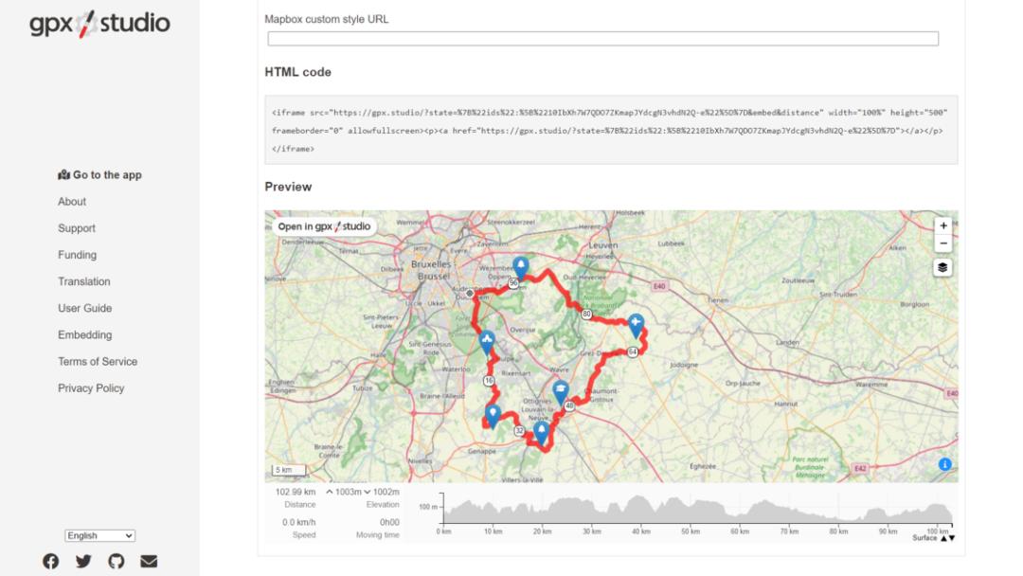Open the GitHub repository icon
The image size is (1023, 576).
pyautogui.click(x=116, y=561)
